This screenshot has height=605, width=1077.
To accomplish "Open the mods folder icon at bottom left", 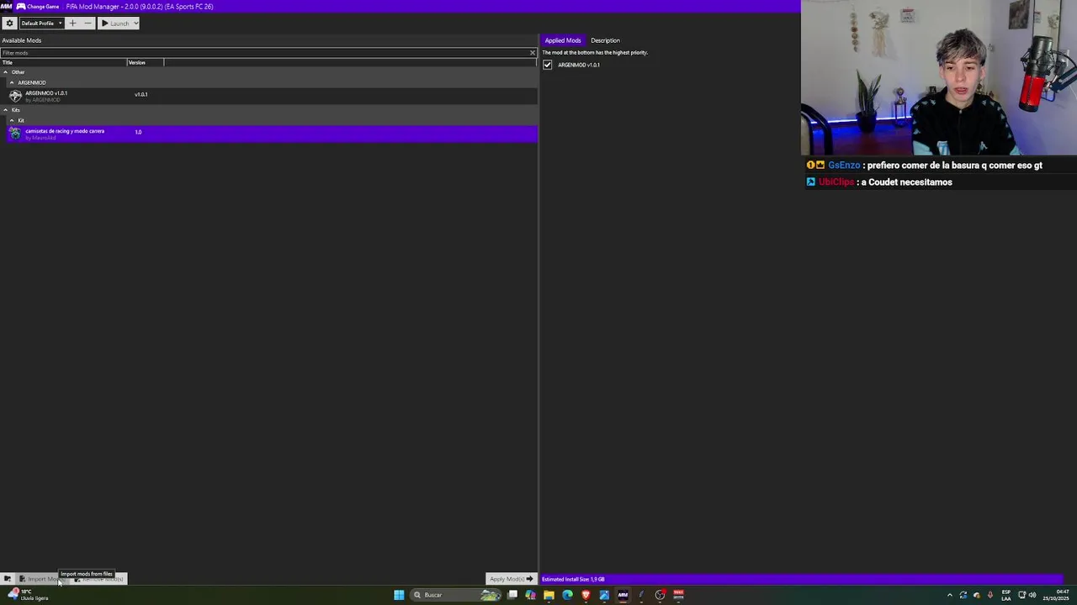I will [7, 579].
